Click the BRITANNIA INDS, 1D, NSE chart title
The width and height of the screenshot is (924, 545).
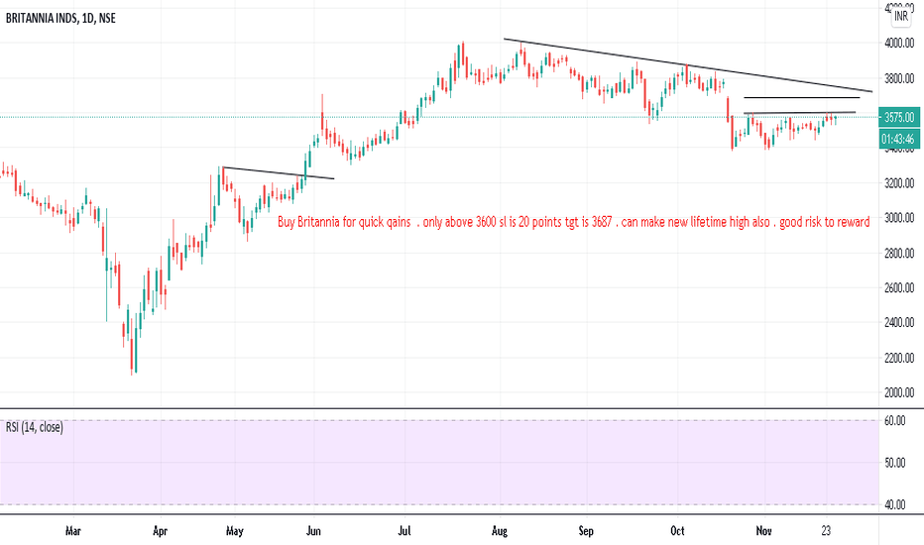60,18
